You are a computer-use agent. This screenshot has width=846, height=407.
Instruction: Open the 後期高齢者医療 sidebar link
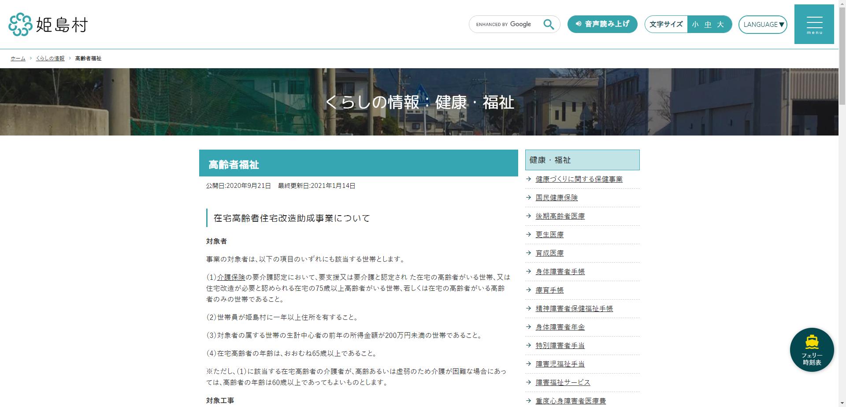560,216
